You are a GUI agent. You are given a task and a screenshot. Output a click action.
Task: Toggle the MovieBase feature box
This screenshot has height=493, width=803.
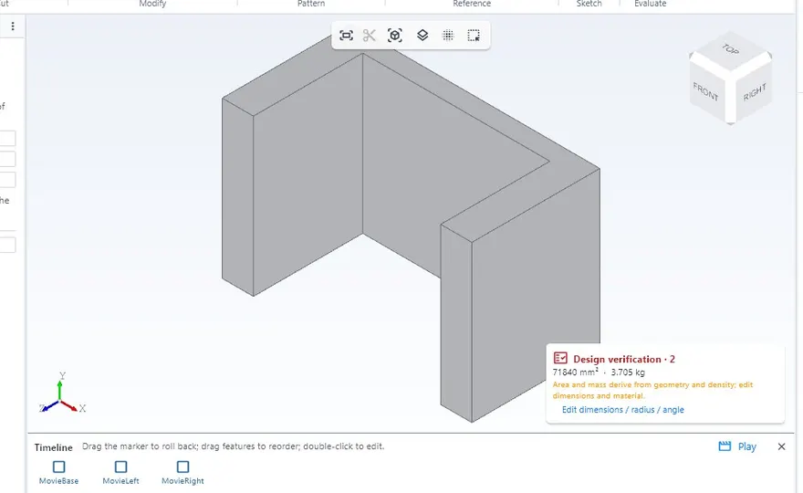(x=59, y=467)
